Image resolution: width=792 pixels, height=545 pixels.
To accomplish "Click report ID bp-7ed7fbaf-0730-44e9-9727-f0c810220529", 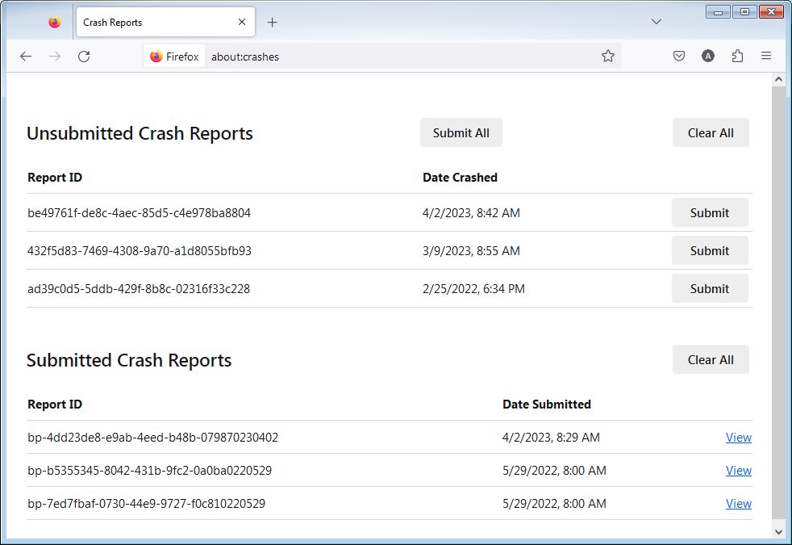I will click(147, 504).
